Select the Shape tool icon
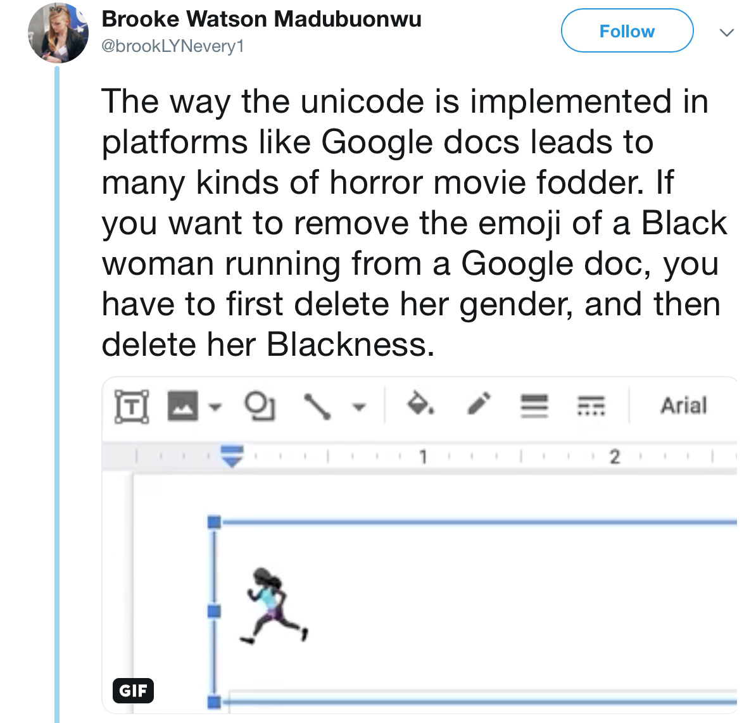Viewport: 756px width, 723px height. [260, 406]
